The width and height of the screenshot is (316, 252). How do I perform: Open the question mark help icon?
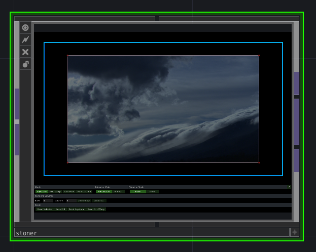(x=289, y=187)
